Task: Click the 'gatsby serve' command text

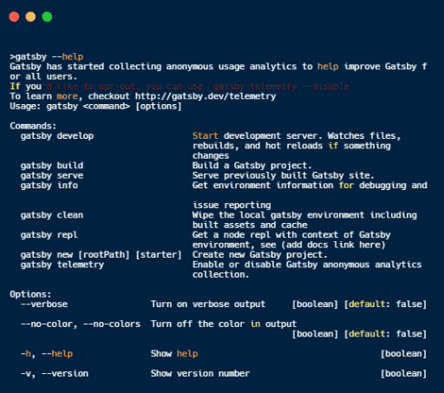Action: click(x=52, y=175)
